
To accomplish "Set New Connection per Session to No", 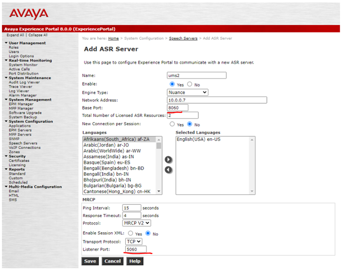I will pyautogui.click(x=189, y=124).
